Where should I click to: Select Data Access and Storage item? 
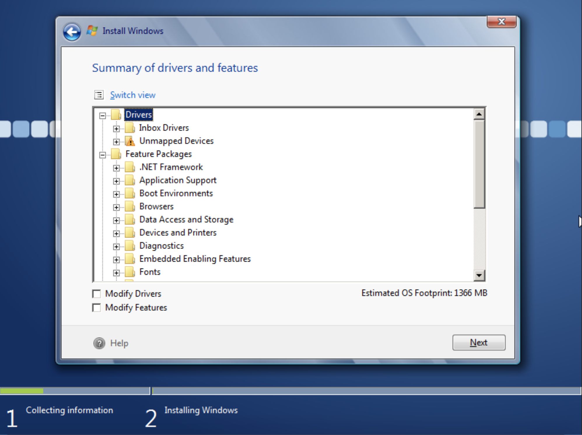click(x=186, y=220)
